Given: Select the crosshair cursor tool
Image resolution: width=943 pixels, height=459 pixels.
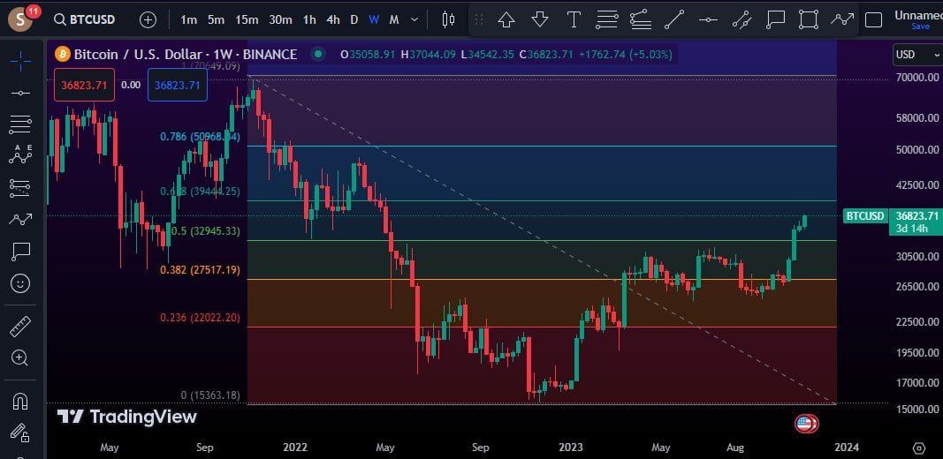Looking at the screenshot, I should [x=20, y=59].
